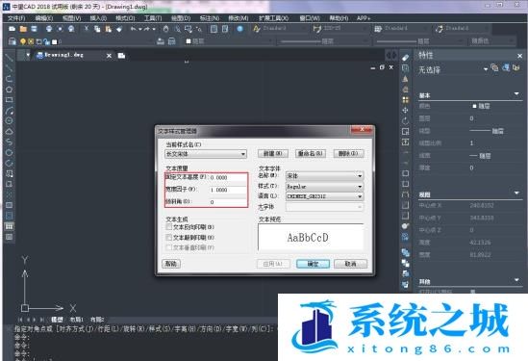Click the print icon in toolbar
The width and height of the screenshot is (528, 361).
click(x=49, y=29)
